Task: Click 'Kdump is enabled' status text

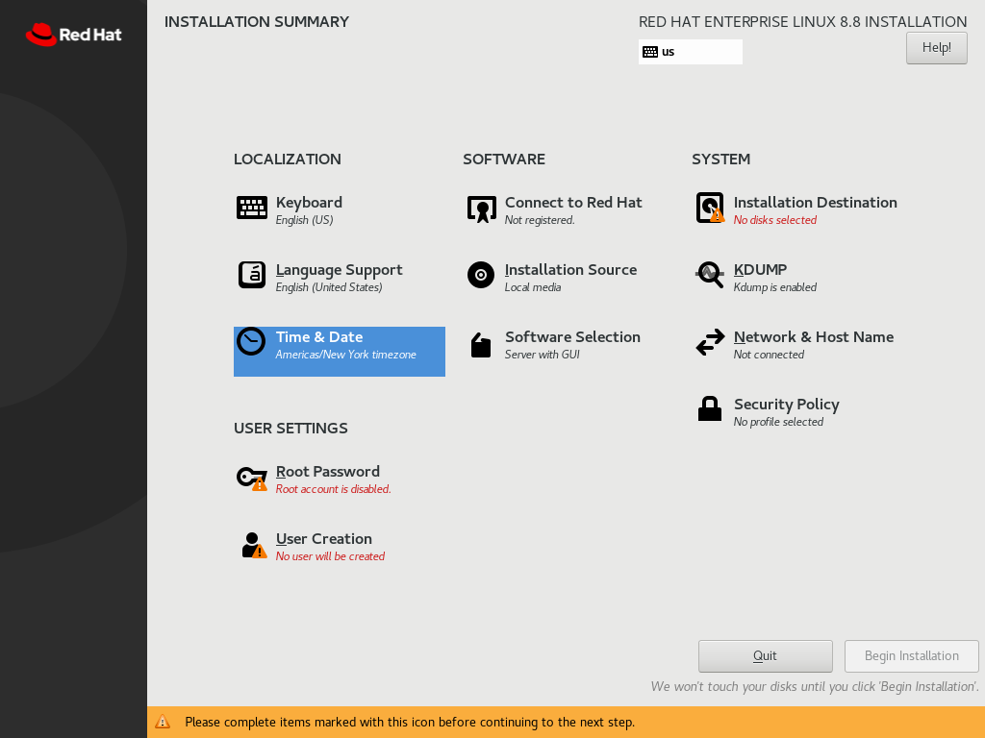Action: [x=775, y=287]
